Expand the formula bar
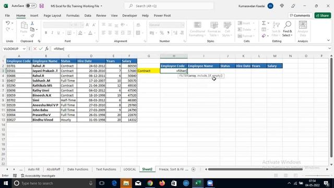 coord(329,49)
